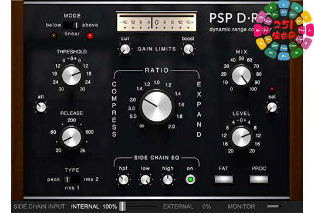Toggle the PROC button
The image size is (314, 213).
click(259, 179)
